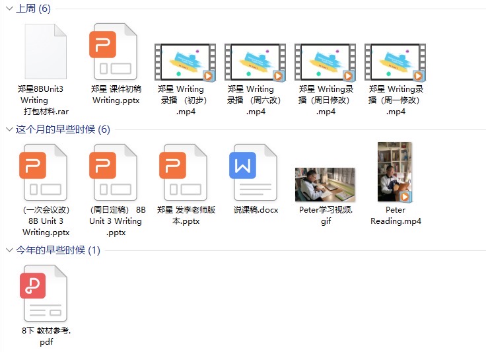Click the (一次会议改) 8B Unit 3 Writing.pptx icon
The width and height of the screenshot is (486, 352).
44,173
